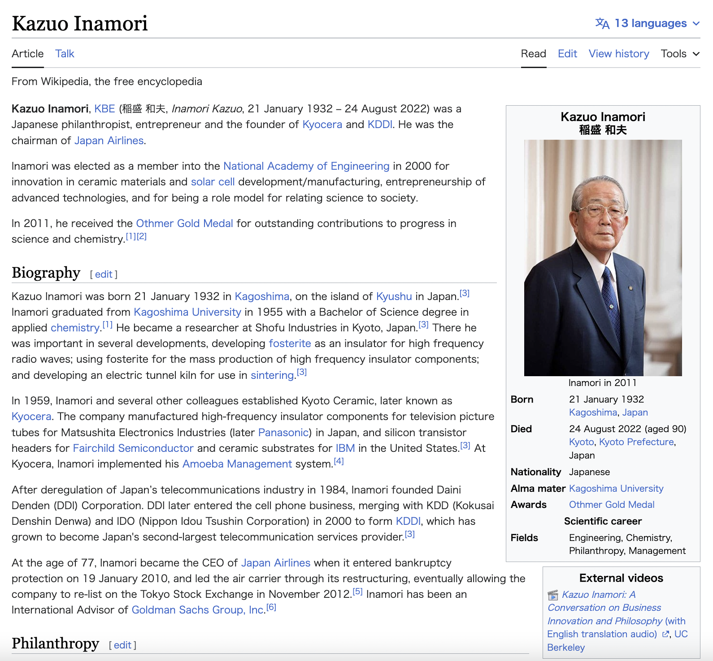Open the KDDI link in the telecommunications paragraph
Image resolution: width=713 pixels, height=661 pixels.
(x=408, y=521)
